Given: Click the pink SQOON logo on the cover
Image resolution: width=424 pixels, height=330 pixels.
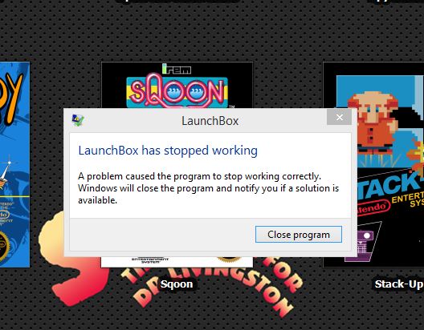Looking at the screenshot, I should coord(177,91).
